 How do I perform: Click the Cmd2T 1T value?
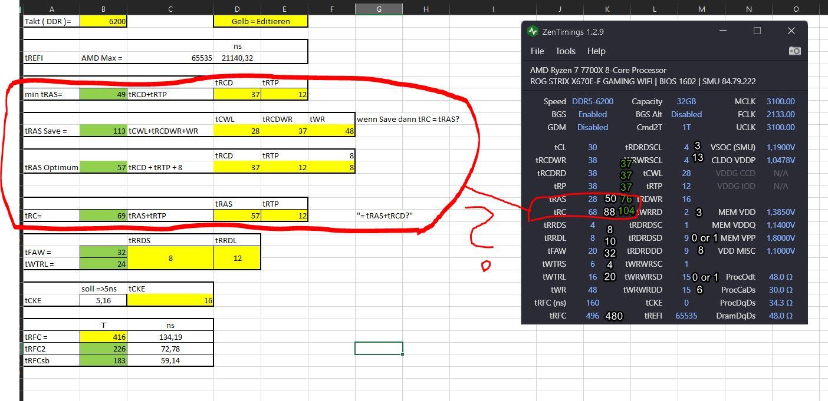pyautogui.click(x=686, y=127)
